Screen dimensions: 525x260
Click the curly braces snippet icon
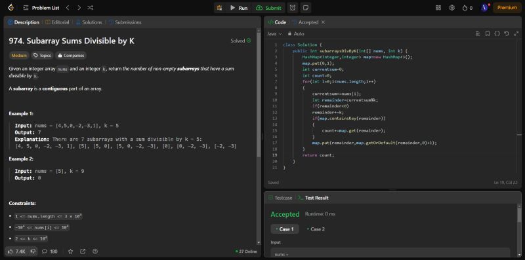[497, 34]
